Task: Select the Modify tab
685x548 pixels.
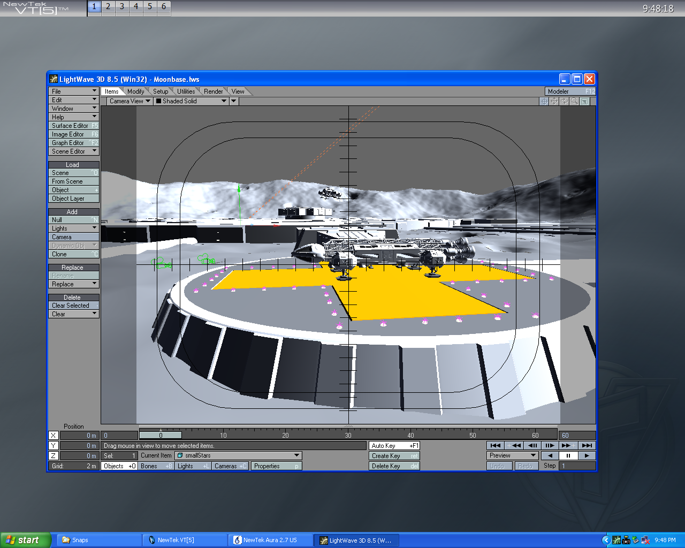Action: [x=135, y=92]
